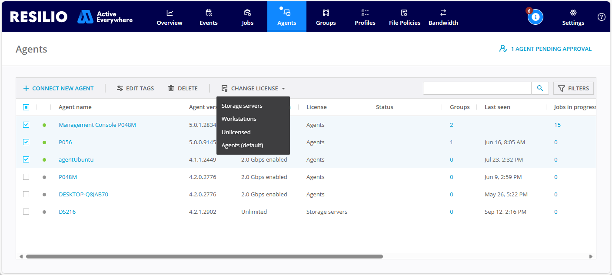Check the checkbox for DS216 agent
Viewport: 612px width, 275px height.
coord(26,212)
